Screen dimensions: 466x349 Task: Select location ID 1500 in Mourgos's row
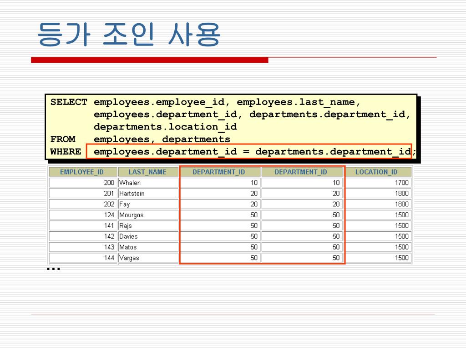click(x=378, y=214)
